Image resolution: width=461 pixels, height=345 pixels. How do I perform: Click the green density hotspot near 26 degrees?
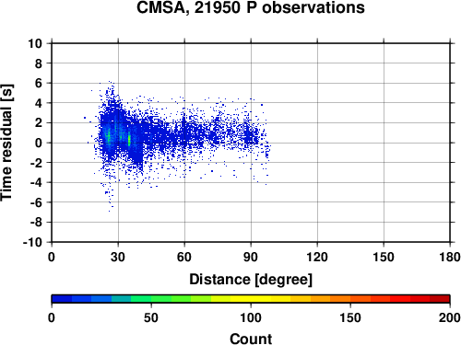click(109, 136)
